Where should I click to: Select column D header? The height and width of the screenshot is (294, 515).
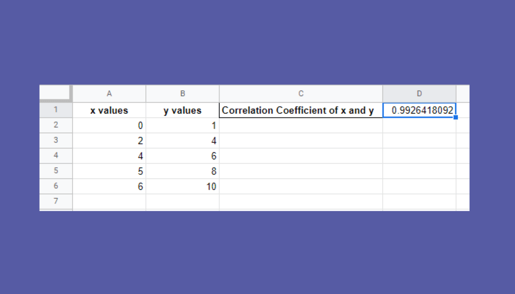419,93
